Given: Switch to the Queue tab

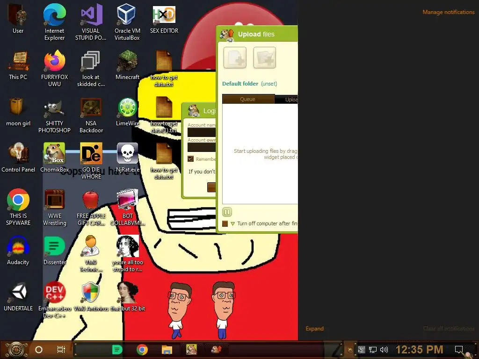Looking at the screenshot, I should [248, 99].
